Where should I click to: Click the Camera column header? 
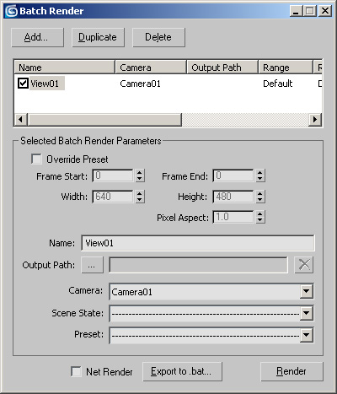click(151, 67)
